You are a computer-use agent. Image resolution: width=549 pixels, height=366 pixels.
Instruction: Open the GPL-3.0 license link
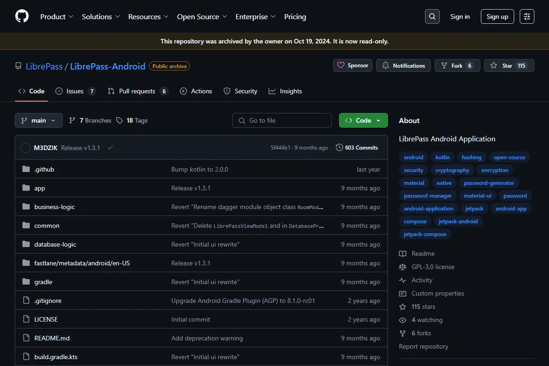pyautogui.click(x=433, y=267)
